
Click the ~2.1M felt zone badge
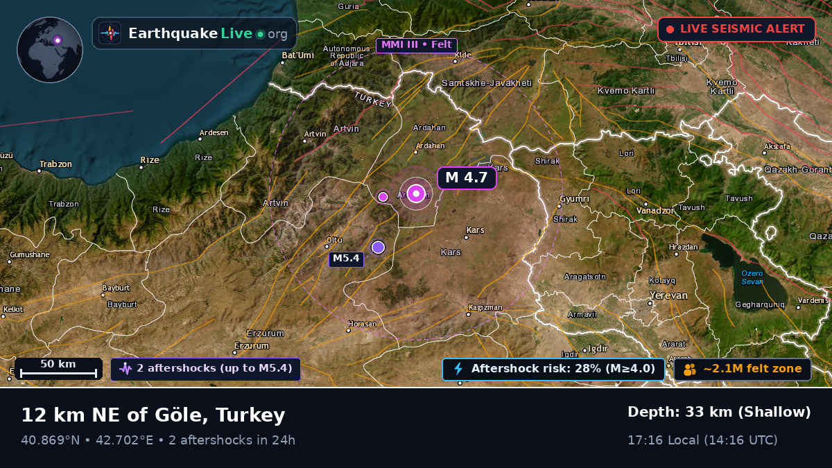click(x=743, y=369)
